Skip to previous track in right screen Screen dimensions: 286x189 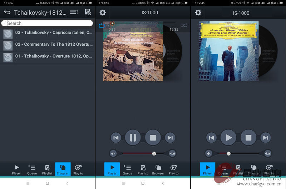click(211, 138)
